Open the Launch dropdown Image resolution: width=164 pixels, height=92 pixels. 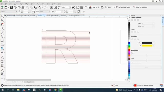point(114,7)
